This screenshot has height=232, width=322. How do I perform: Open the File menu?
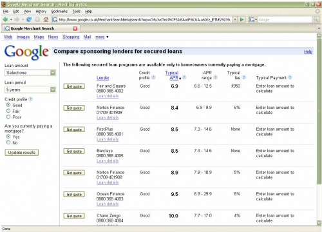[x=6, y=12]
